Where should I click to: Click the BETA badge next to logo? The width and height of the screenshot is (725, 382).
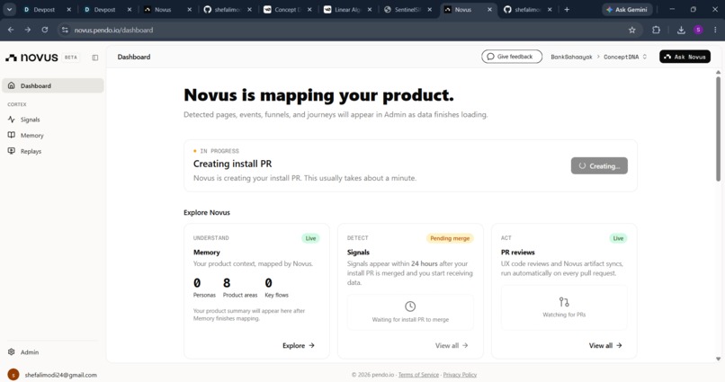(71, 58)
